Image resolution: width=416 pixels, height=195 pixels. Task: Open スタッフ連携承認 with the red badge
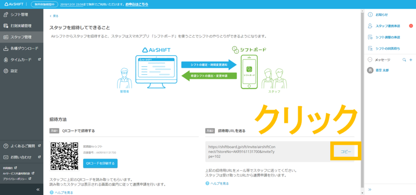[388, 26]
